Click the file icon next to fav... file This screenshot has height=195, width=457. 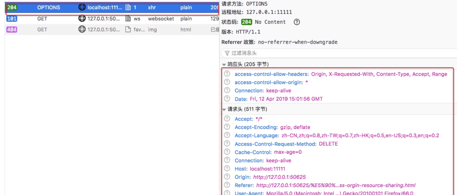[x=128, y=29]
